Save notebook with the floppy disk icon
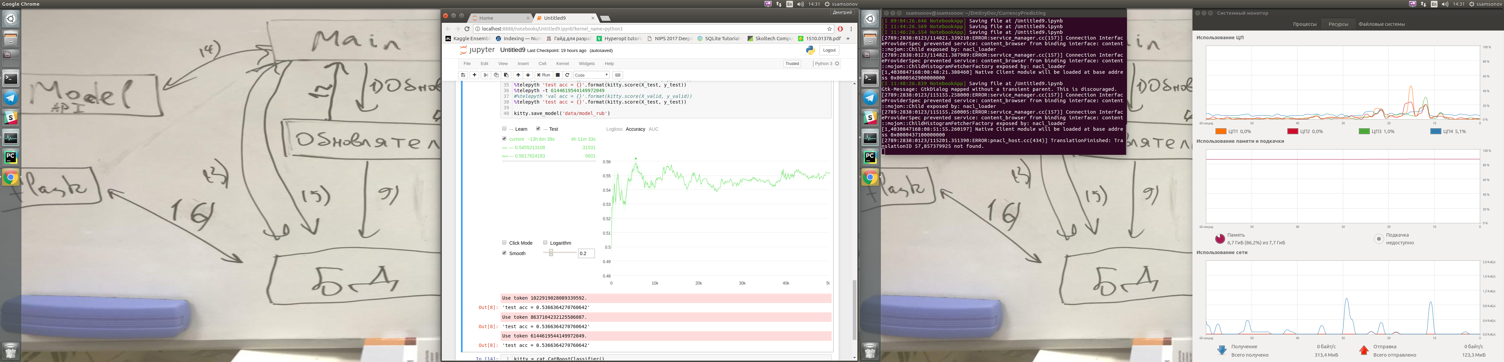Image resolution: width=1504 pixels, height=362 pixels. click(x=463, y=75)
